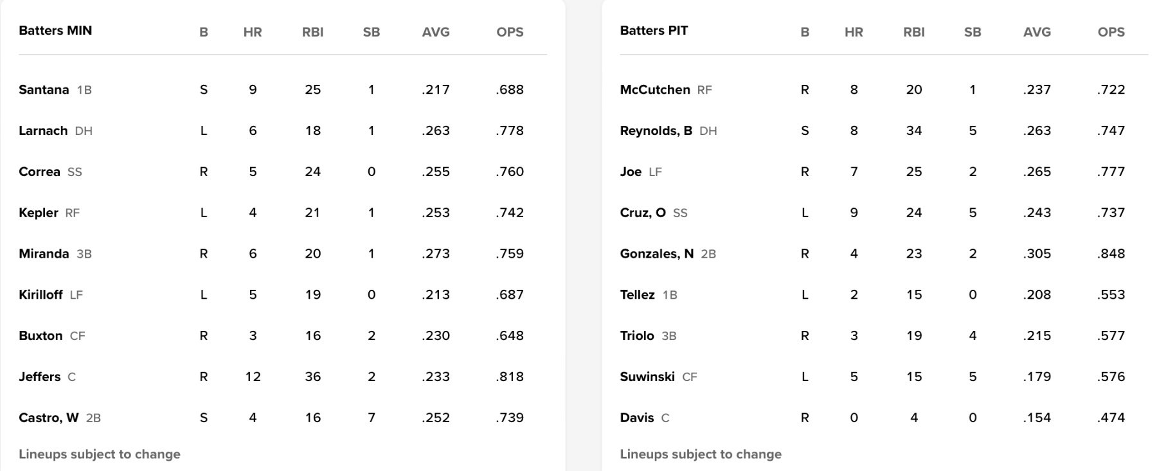Open Kepler RF player profile
This screenshot has width=1157, height=471.
pyautogui.click(x=39, y=213)
